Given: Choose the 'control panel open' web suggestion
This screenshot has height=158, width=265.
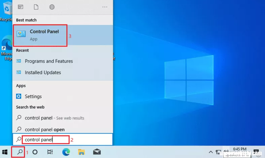Looking at the screenshot, I should (62, 130).
